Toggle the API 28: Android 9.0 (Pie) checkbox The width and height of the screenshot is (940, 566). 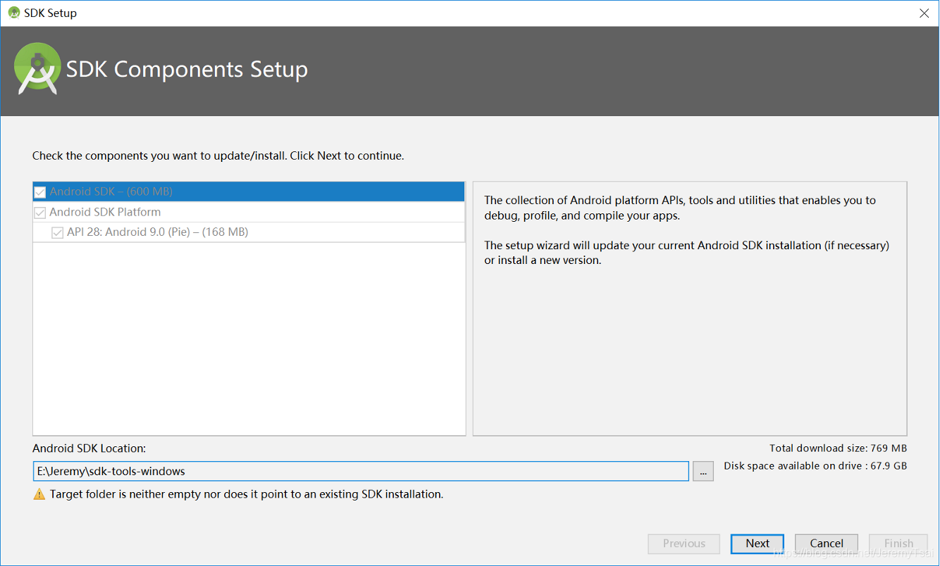58,232
